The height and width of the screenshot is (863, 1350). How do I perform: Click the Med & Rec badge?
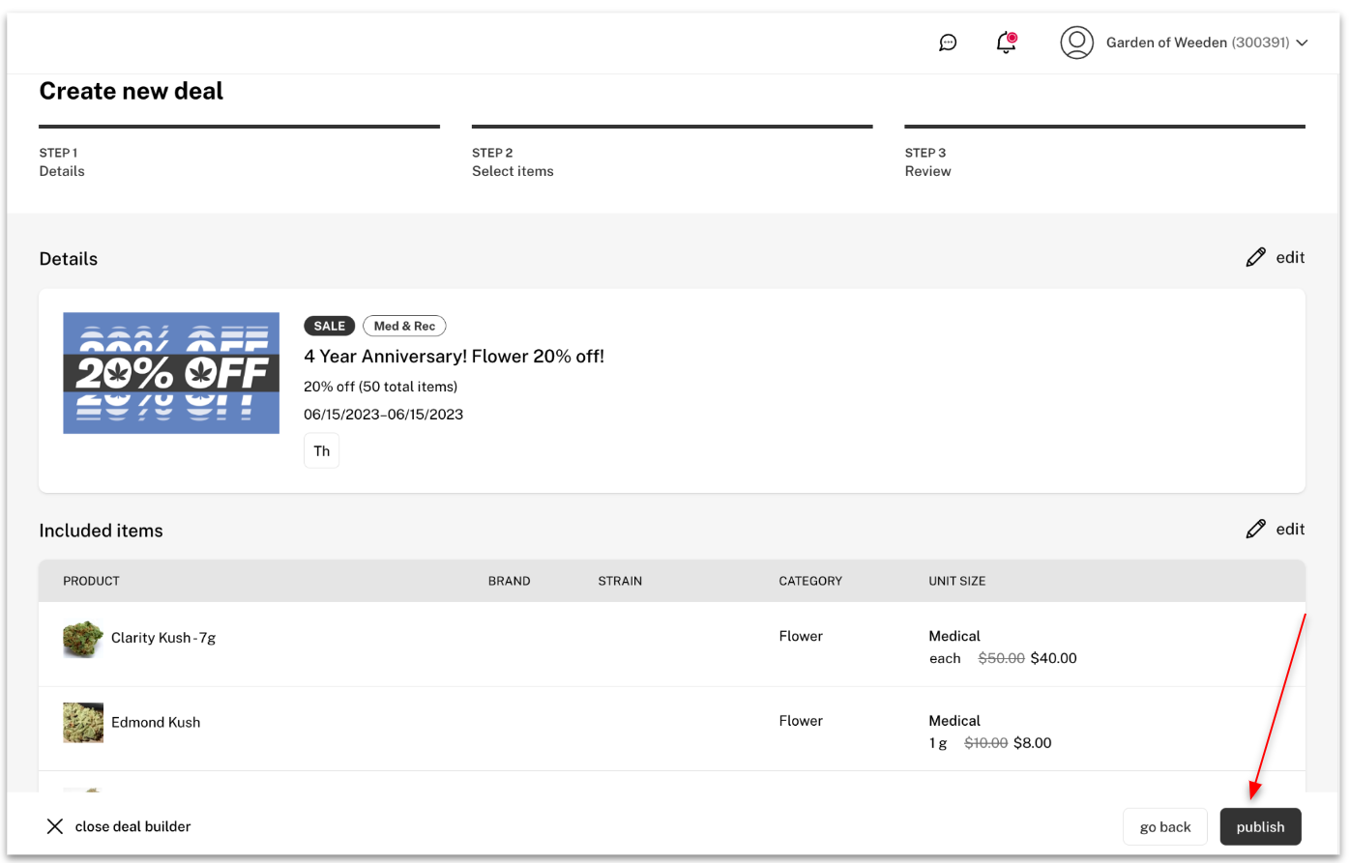coord(404,326)
